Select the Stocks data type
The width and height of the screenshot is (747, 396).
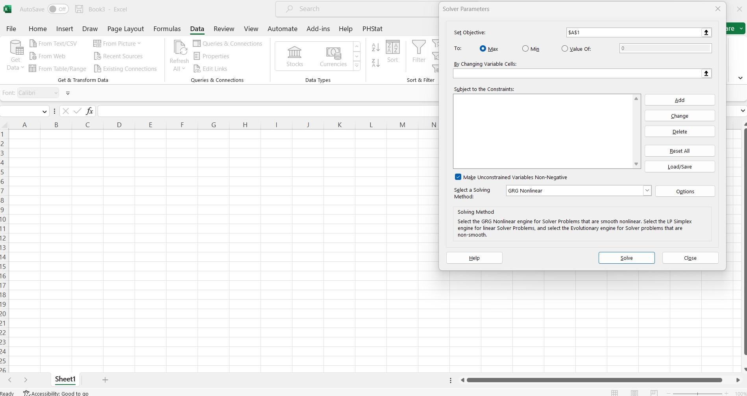point(294,56)
